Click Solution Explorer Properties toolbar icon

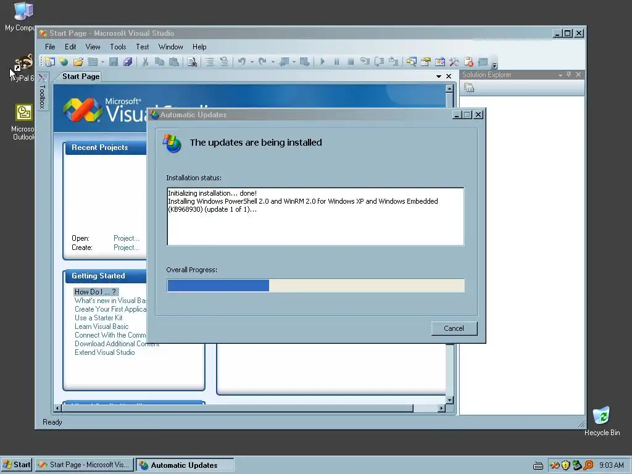coord(469,88)
